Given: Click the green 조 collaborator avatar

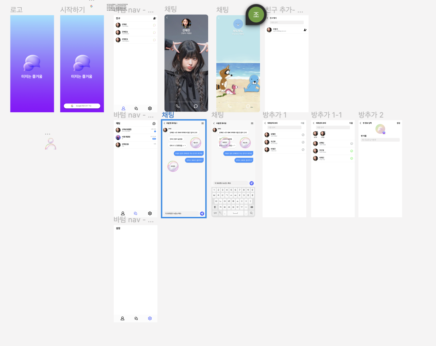Looking at the screenshot, I should pos(256,14).
